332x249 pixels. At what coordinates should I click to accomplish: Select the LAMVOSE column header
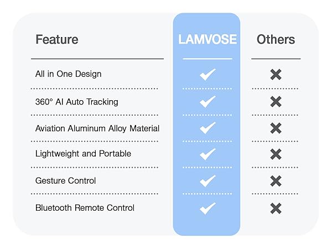[207, 40]
